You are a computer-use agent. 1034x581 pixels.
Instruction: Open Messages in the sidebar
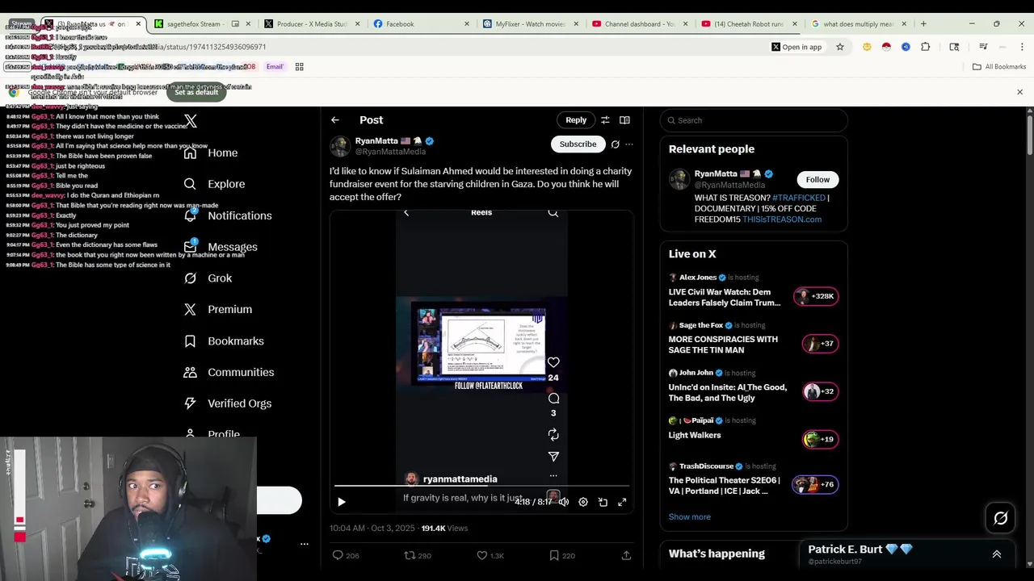point(221,247)
